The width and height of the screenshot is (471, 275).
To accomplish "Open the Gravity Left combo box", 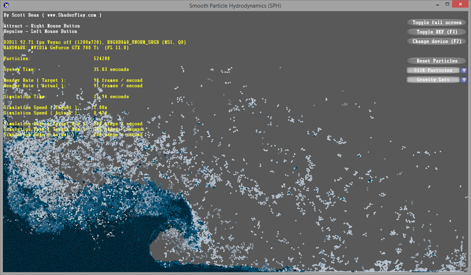I will pos(433,80).
